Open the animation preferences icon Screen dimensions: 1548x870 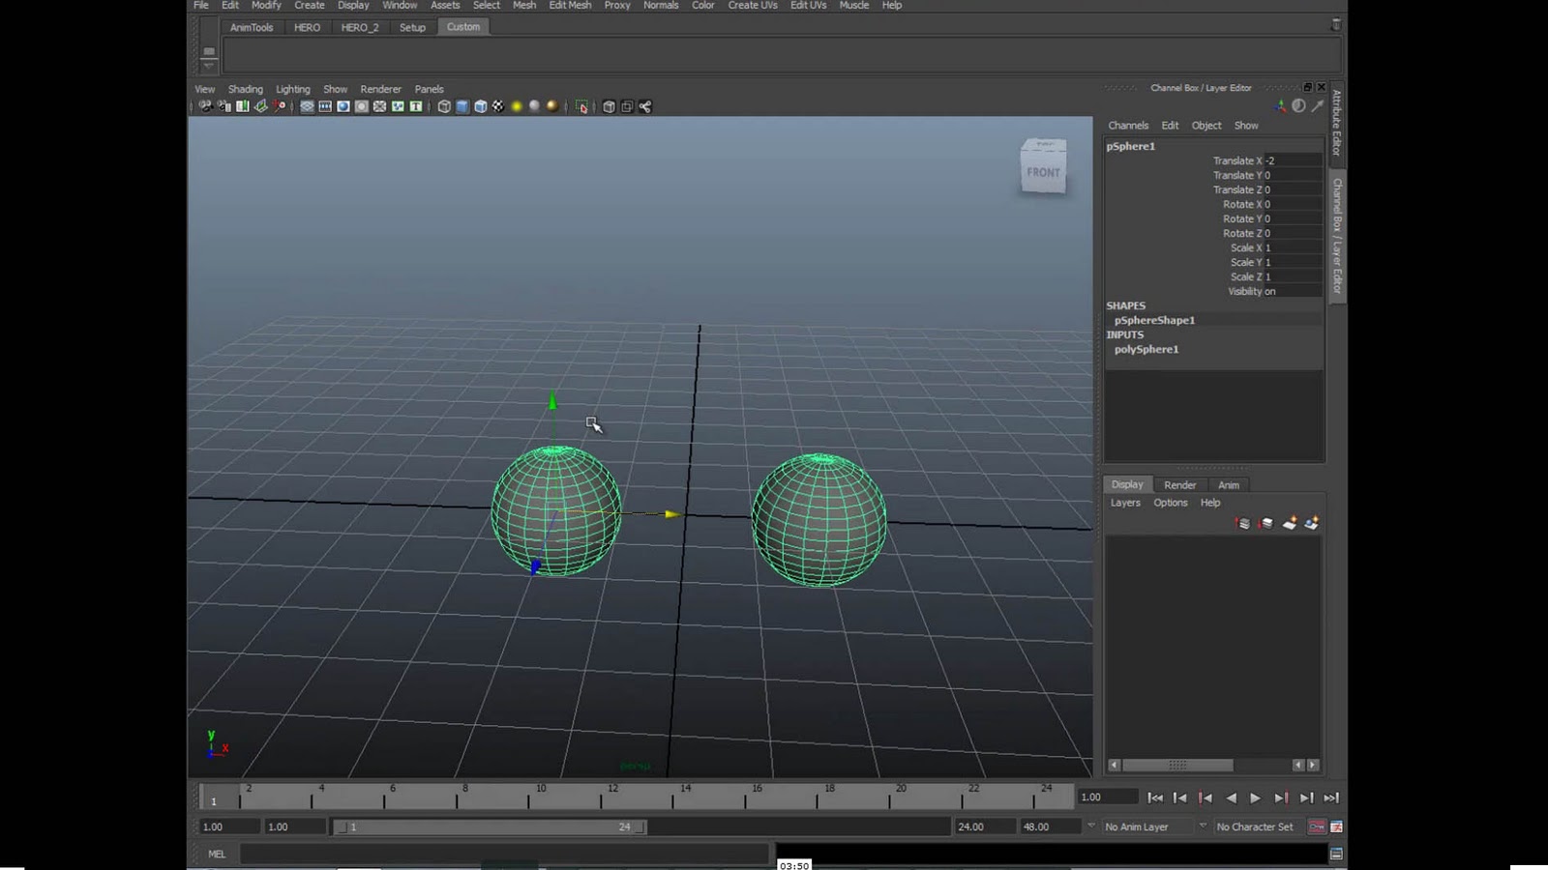[x=1336, y=826]
